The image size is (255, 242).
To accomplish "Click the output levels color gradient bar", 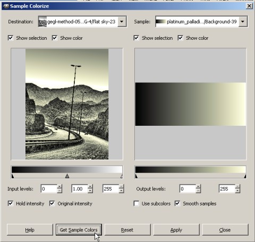I will tap(191, 170).
